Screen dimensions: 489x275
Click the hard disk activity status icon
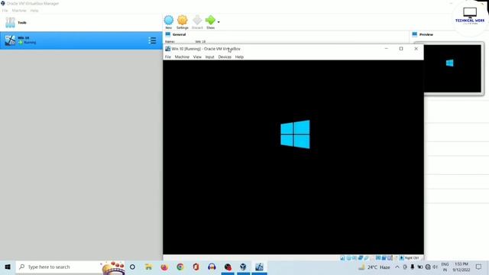[342, 258]
